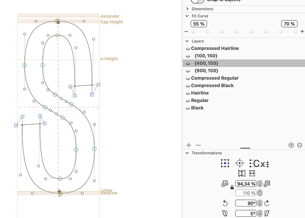
Task: Expand the Dimensions section
Action: [187, 8]
